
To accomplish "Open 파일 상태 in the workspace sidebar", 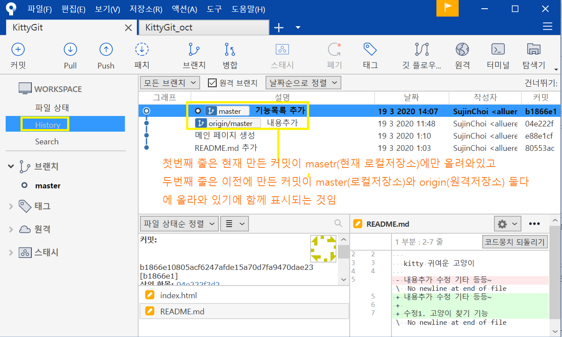I will tap(52, 108).
